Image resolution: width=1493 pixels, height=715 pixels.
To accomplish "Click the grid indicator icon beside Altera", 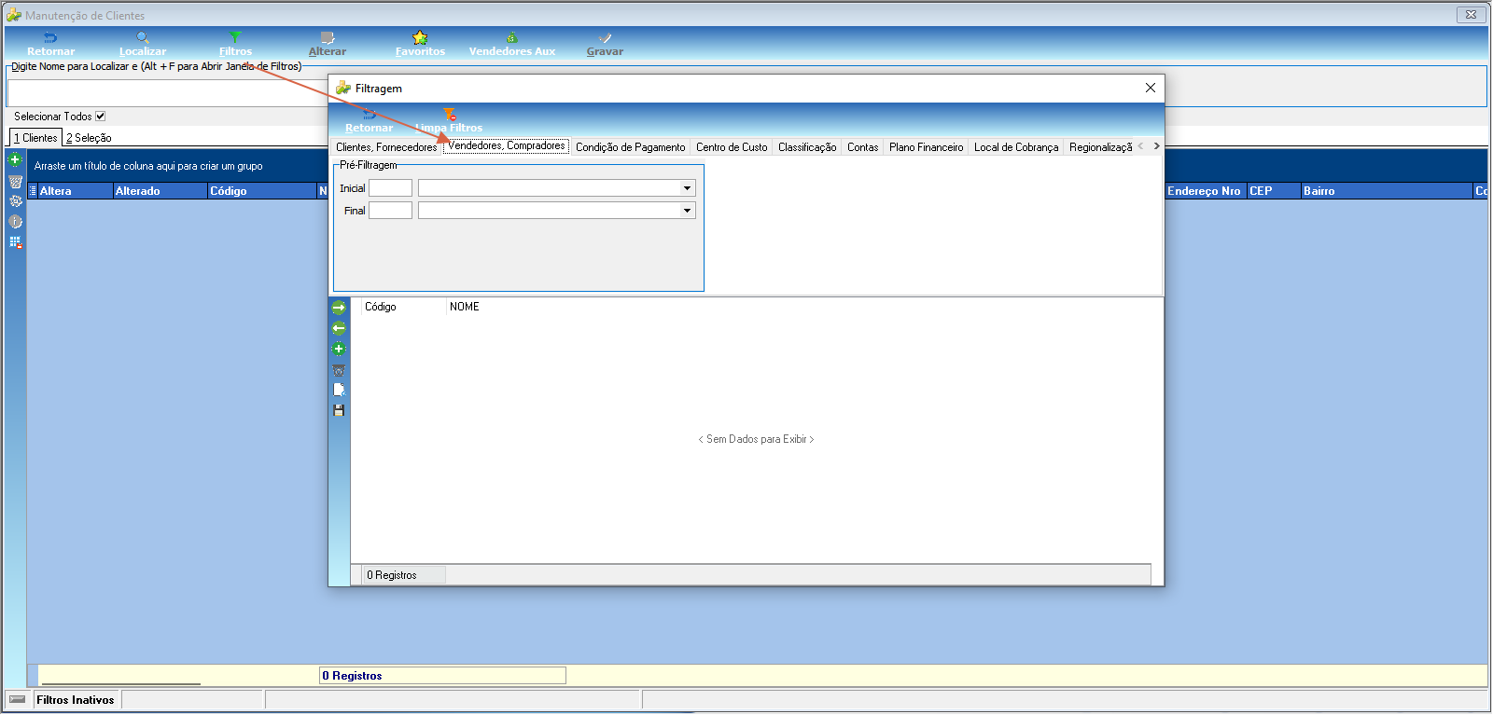I will click(33, 191).
